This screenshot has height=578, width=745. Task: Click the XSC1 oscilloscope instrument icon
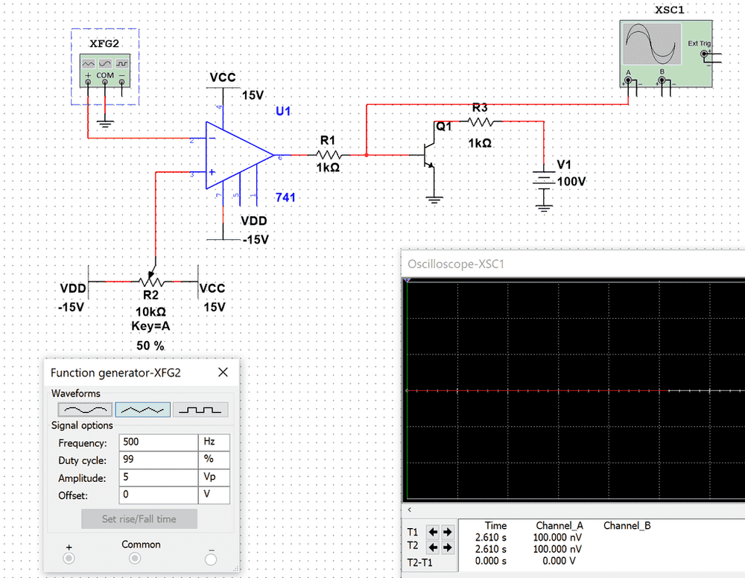(652, 45)
